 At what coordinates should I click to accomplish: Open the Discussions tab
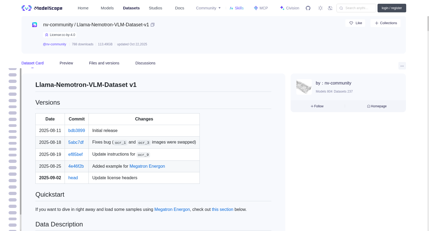click(x=145, y=63)
